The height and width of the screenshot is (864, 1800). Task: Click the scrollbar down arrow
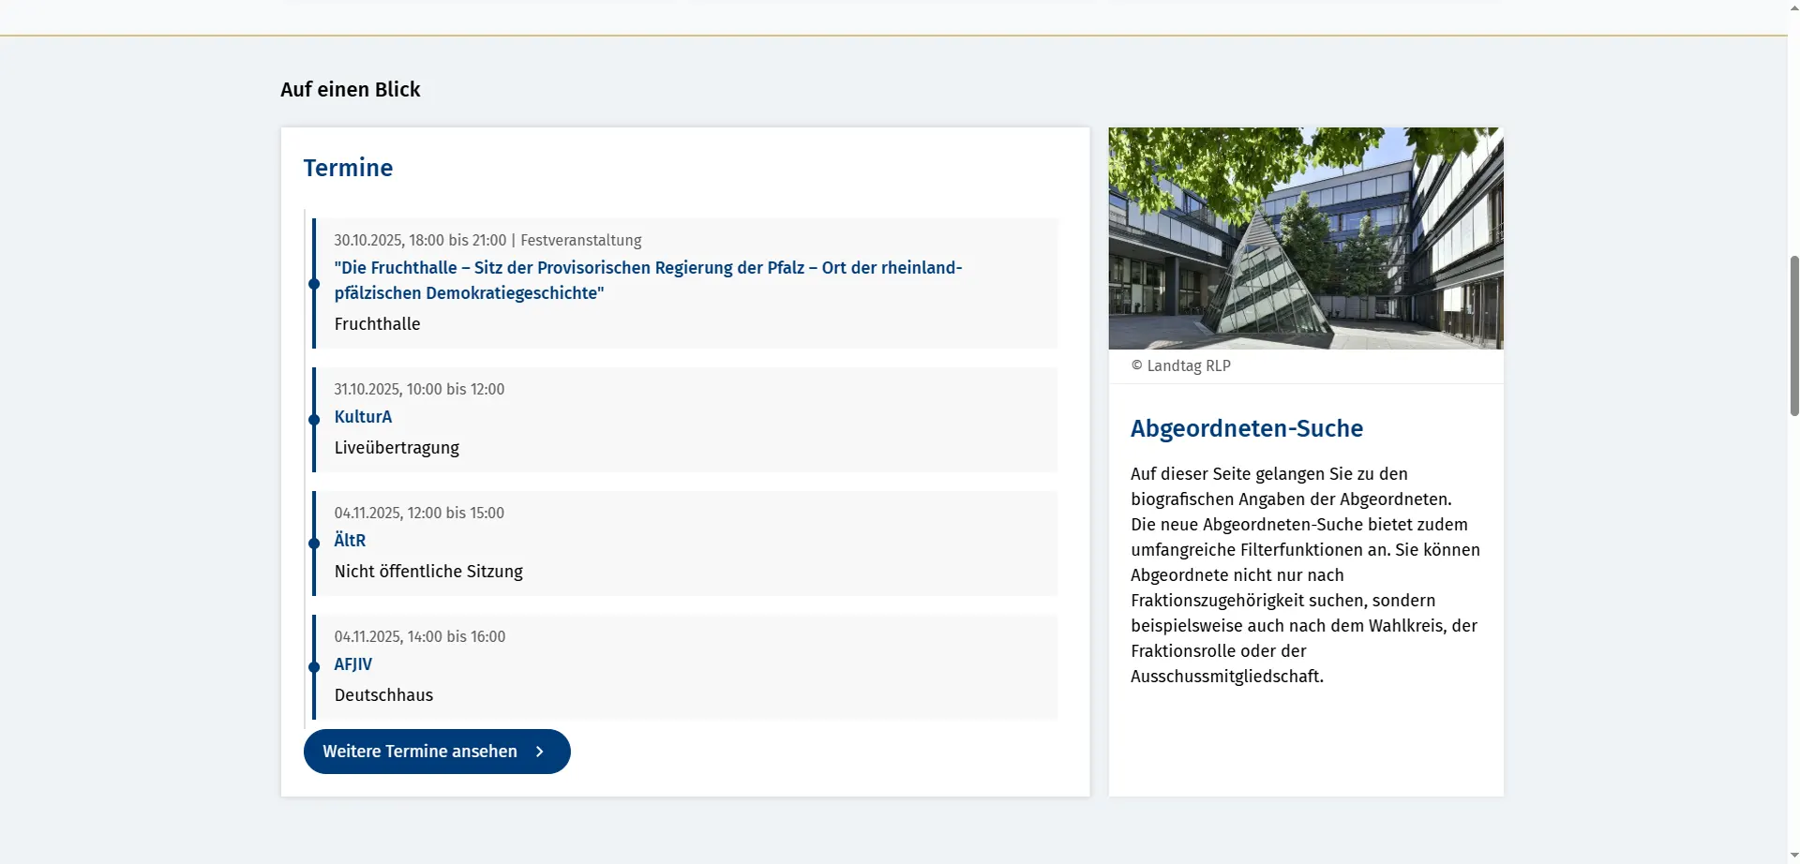[x=1793, y=856]
